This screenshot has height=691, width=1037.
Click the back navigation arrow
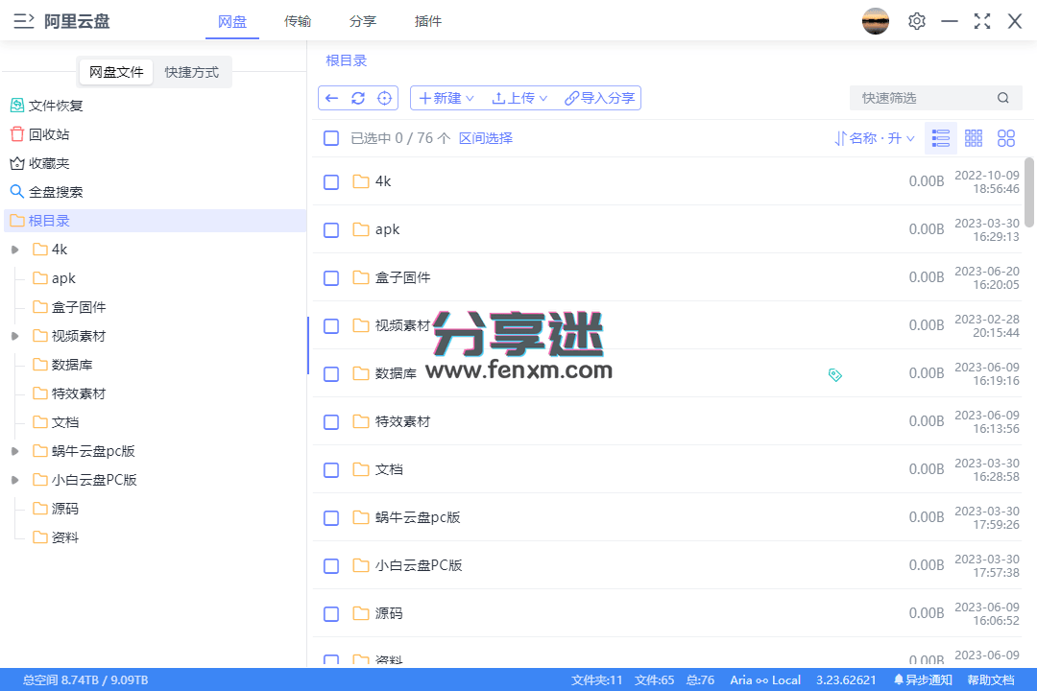point(332,97)
